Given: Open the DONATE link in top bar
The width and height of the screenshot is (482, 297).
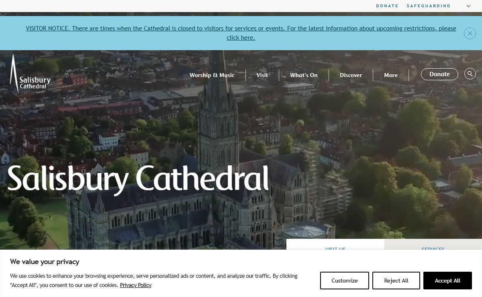Looking at the screenshot, I should tap(387, 6).
